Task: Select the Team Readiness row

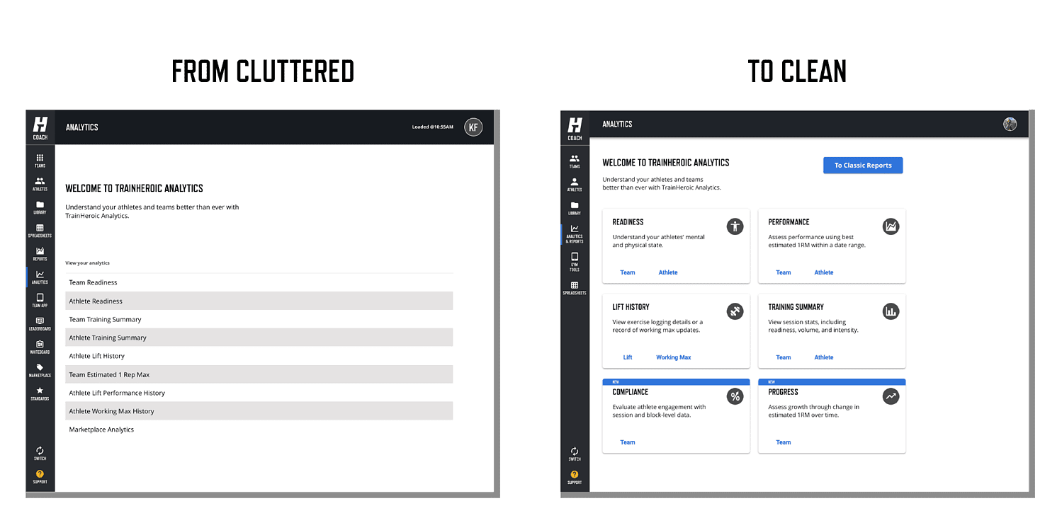Action: point(259,282)
